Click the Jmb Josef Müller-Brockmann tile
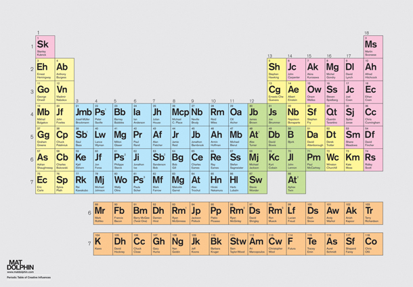 coord(83,116)
